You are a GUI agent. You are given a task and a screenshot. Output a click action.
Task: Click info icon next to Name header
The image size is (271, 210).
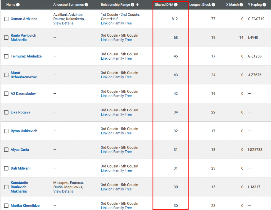18,5
